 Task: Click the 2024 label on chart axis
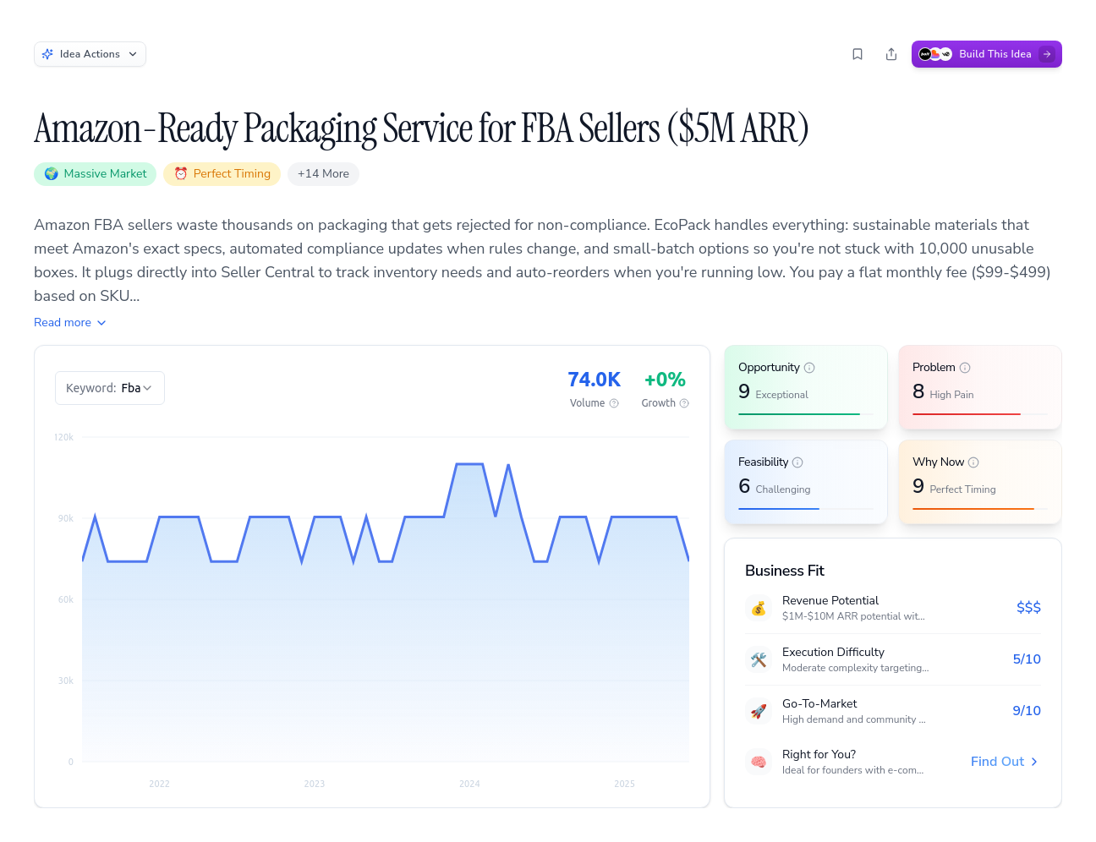coord(469,784)
